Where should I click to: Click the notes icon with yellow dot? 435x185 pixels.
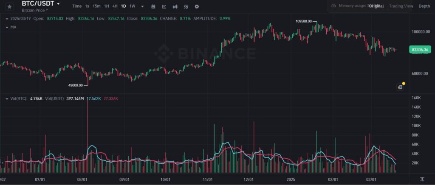pos(400,87)
